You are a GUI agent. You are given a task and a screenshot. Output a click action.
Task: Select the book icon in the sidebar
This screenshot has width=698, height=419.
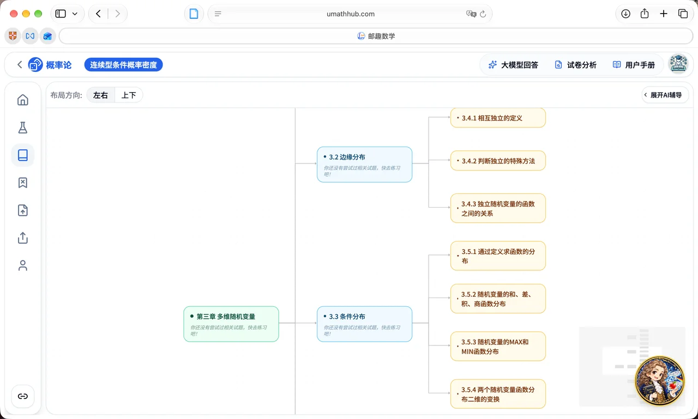(x=23, y=155)
